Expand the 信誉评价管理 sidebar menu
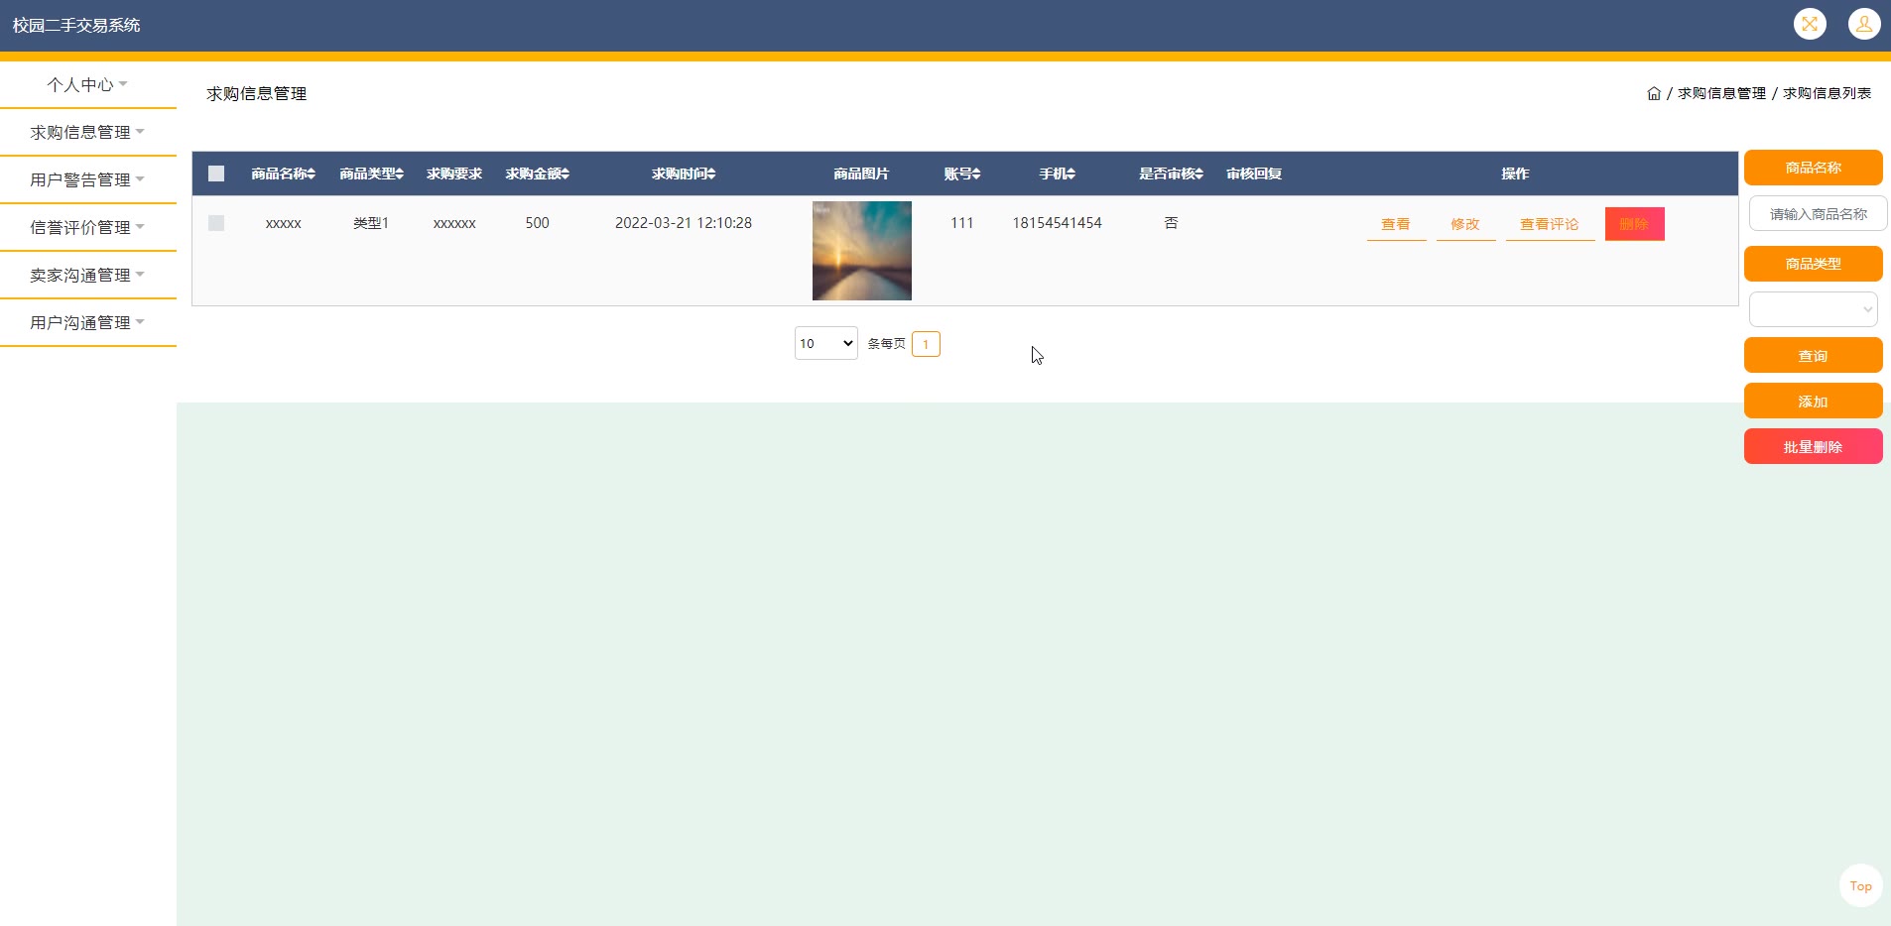This screenshot has height=926, width=1891. click(x=87, y=227)
